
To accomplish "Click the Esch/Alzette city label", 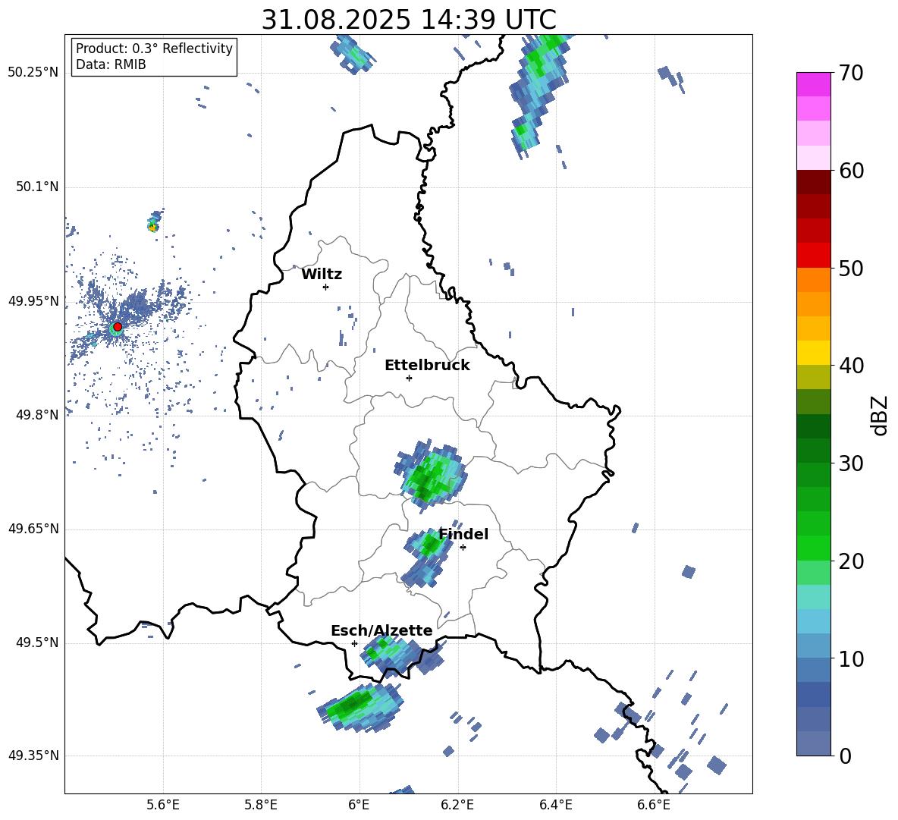I will tap(382, 630).
